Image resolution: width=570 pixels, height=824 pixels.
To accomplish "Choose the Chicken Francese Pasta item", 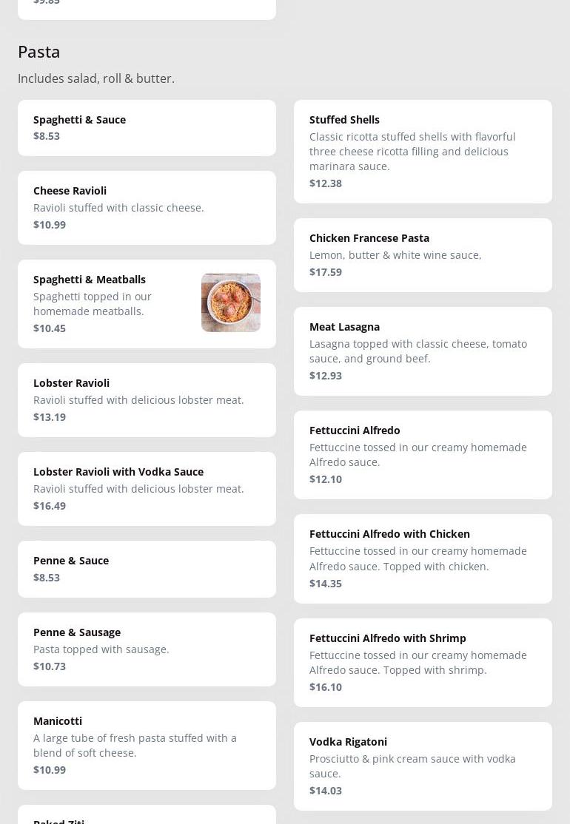I will point(423,255).
